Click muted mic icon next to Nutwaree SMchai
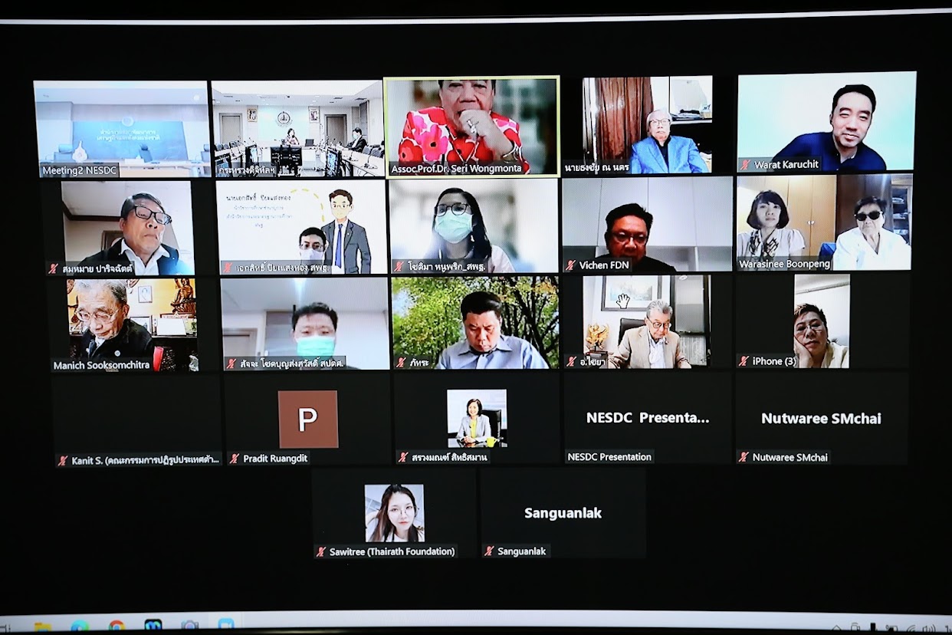Screen dimensions: 952x635 tap(744, 457)
